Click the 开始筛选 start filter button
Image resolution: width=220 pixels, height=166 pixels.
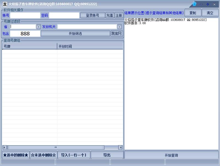click(75, 33)
